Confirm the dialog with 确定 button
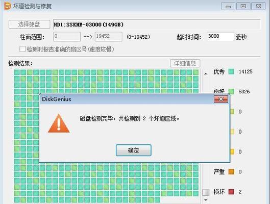 click(x=134, y=150)
